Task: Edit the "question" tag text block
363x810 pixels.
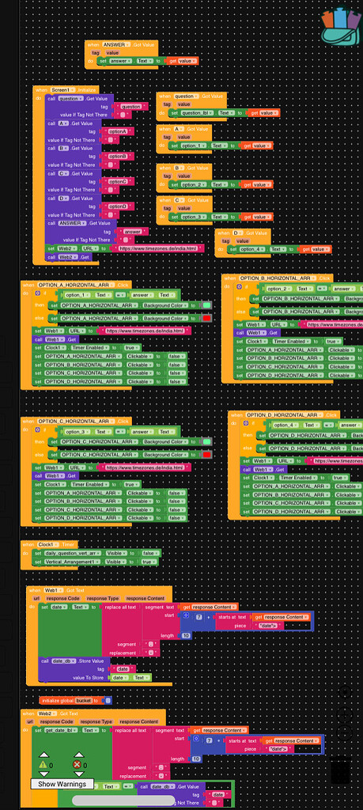Action: pos(130,107)
